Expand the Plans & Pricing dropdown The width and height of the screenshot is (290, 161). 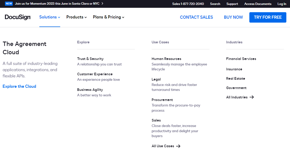108,17
